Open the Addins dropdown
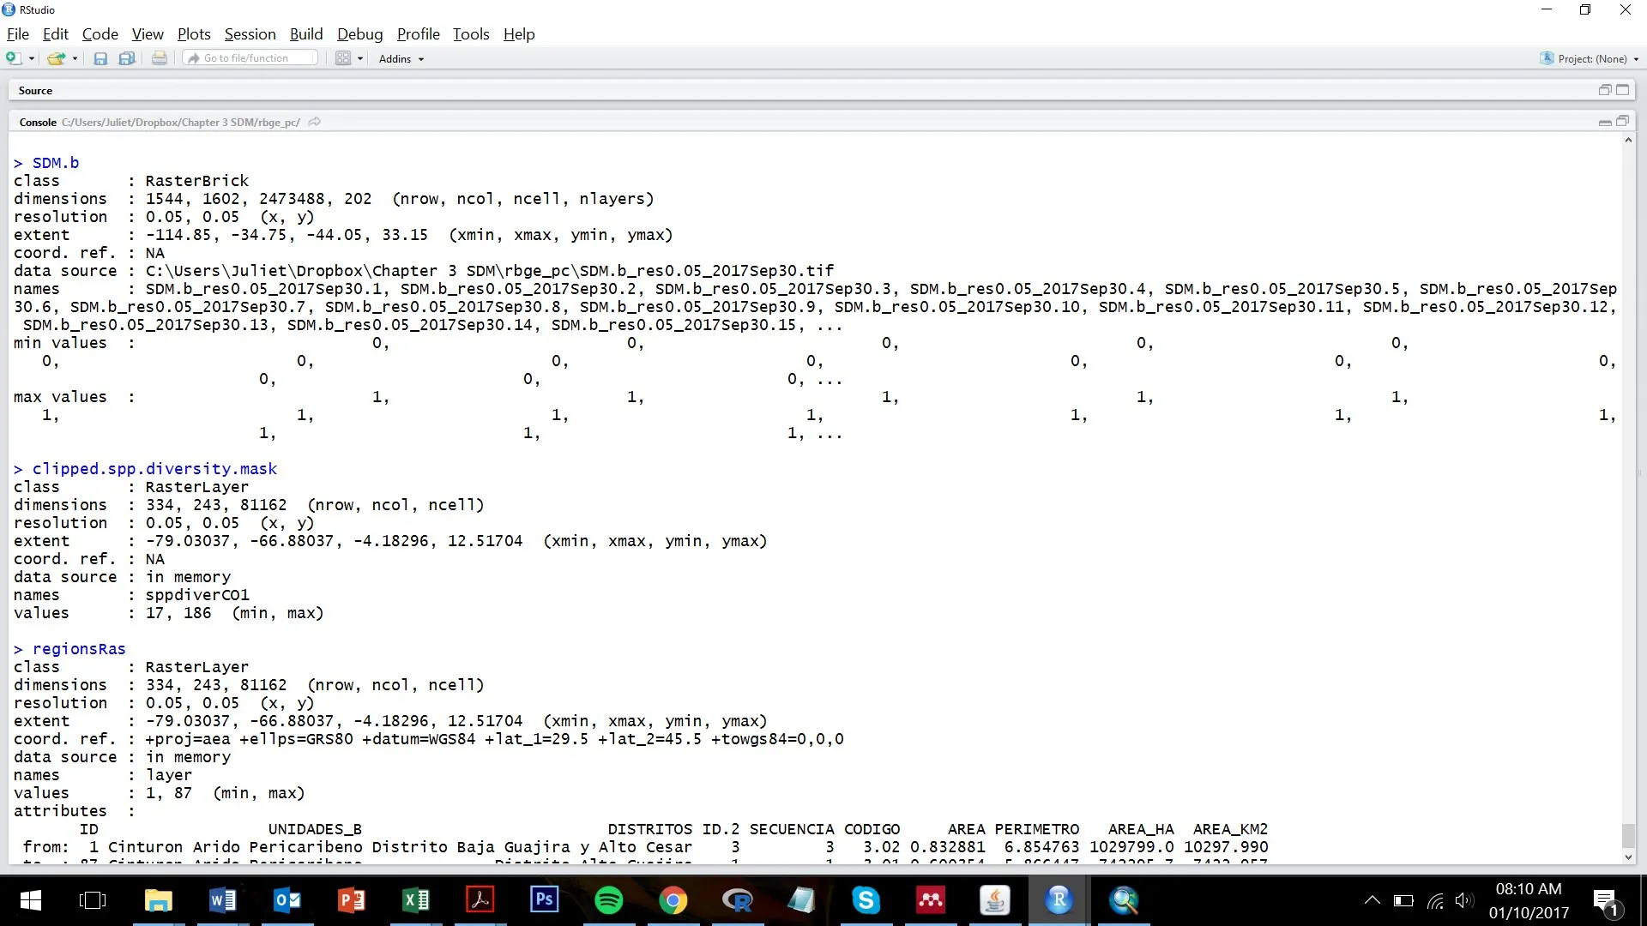This screenshot has width=1647, height=926. click(x=401, y=58)
